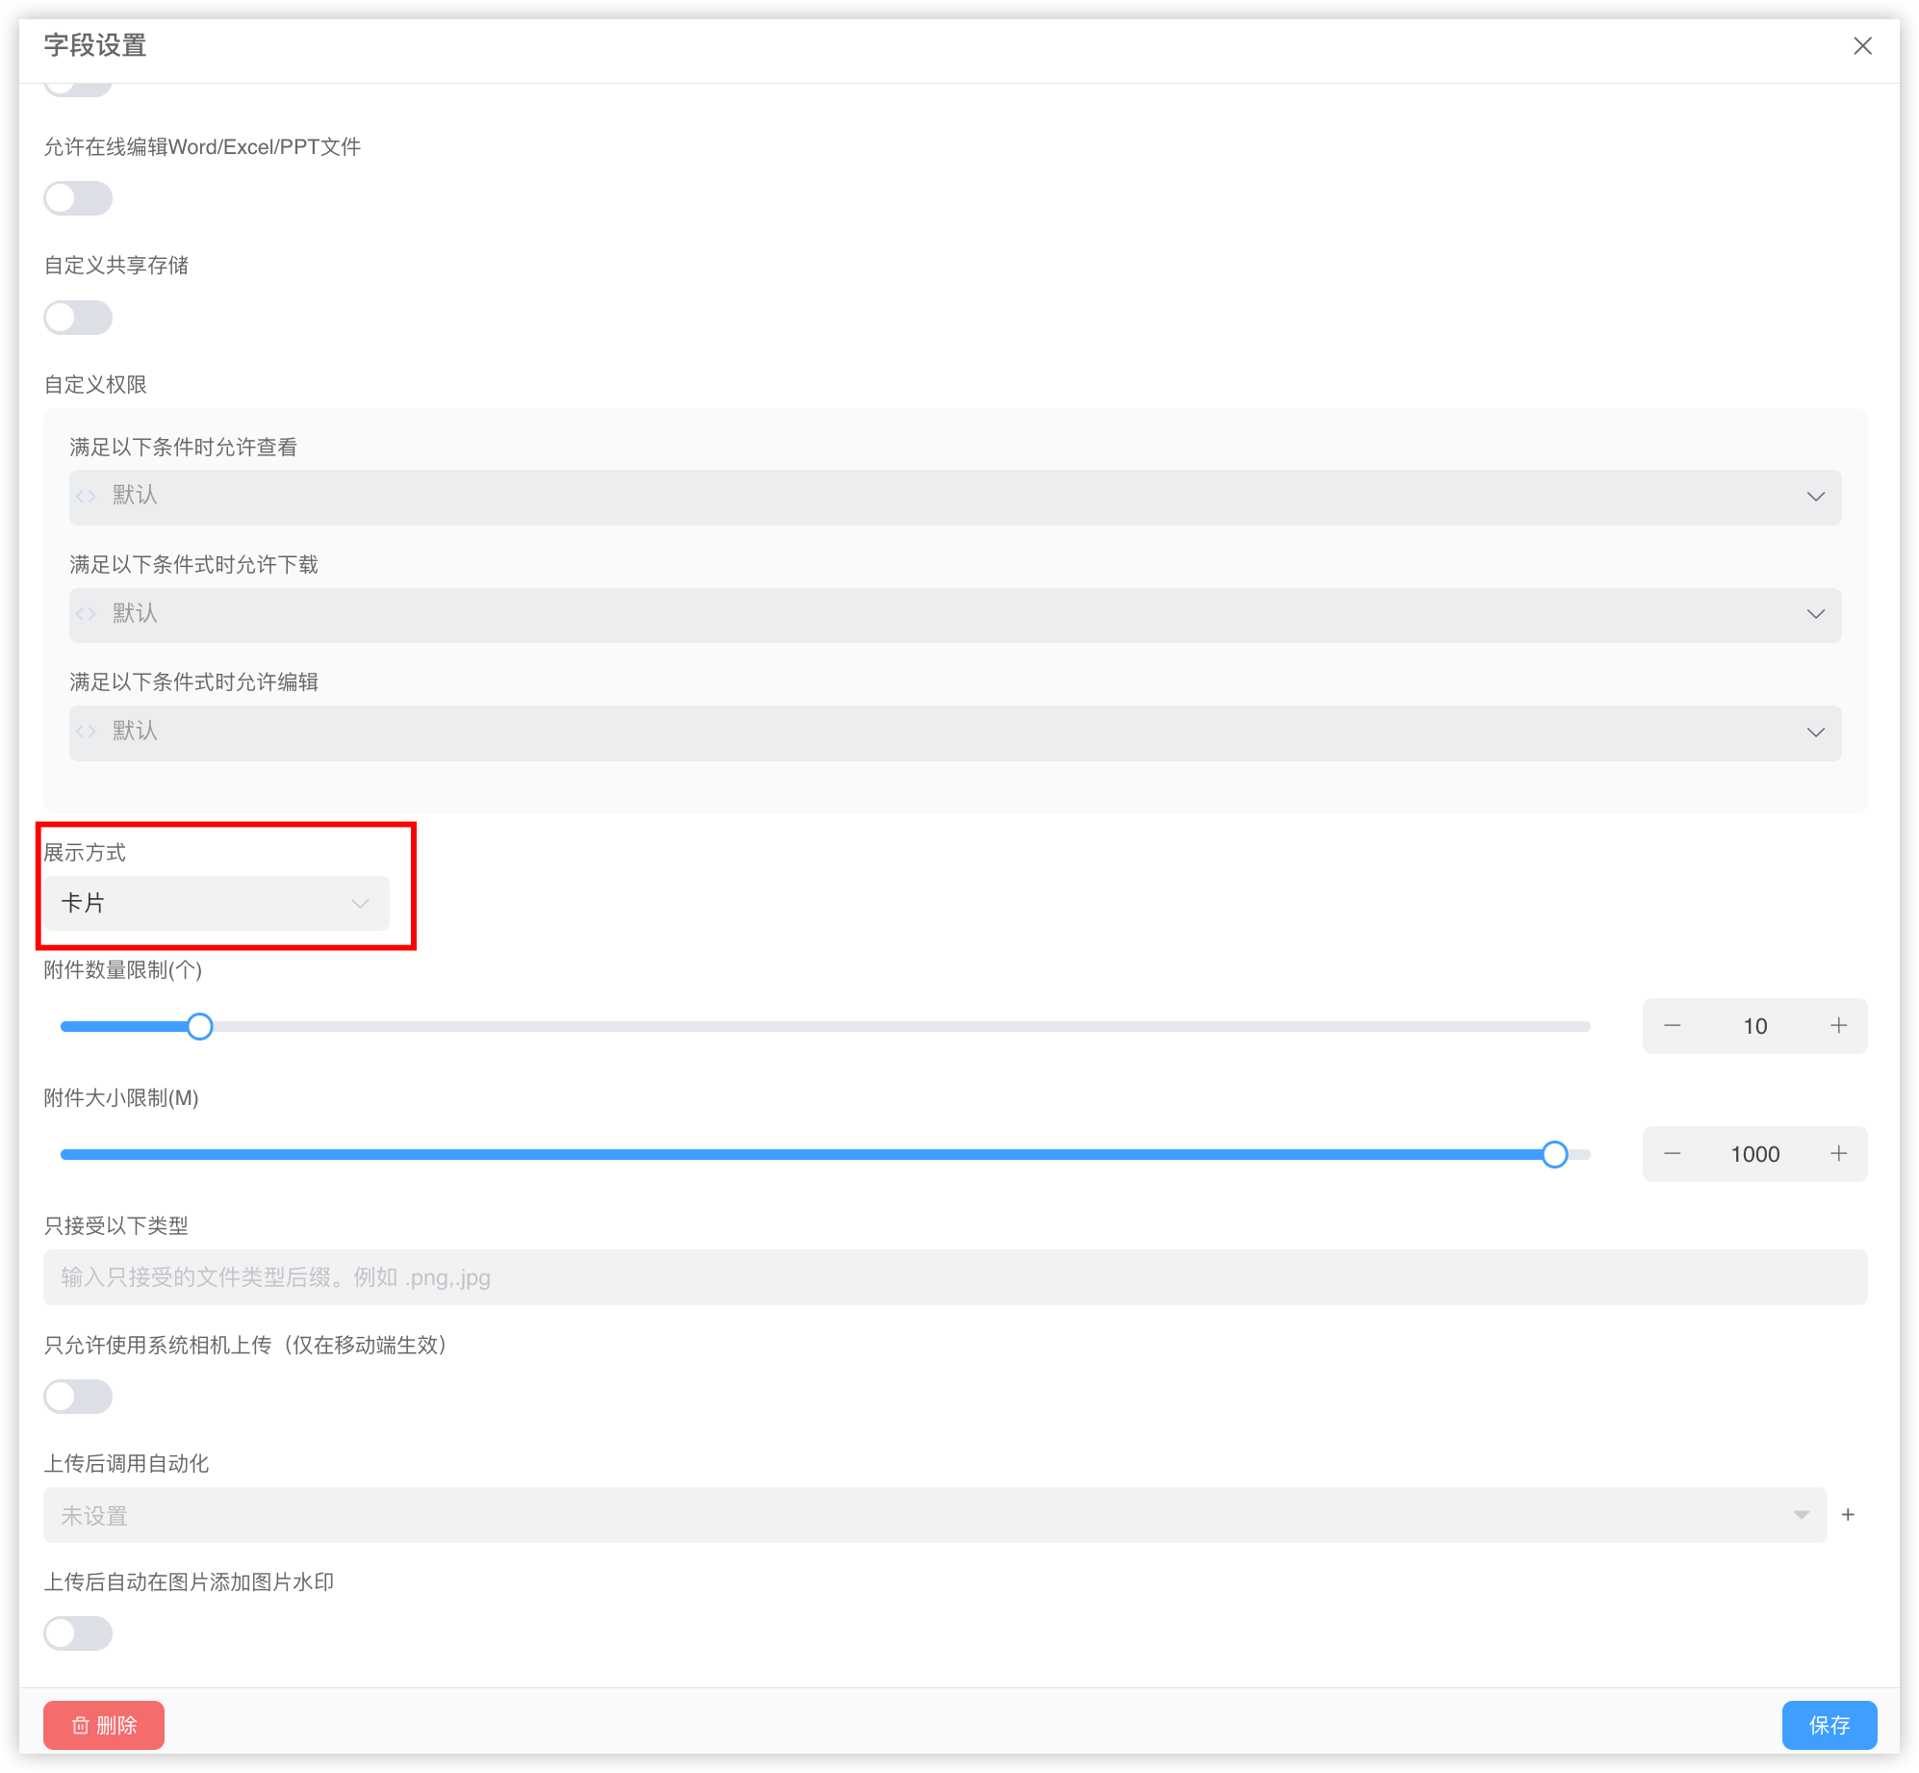Toggle 允许在线编辑Word/Excel/PPT文件 switch
The height and width of the screenshot is (1773, 1919).
click(78, 198)
